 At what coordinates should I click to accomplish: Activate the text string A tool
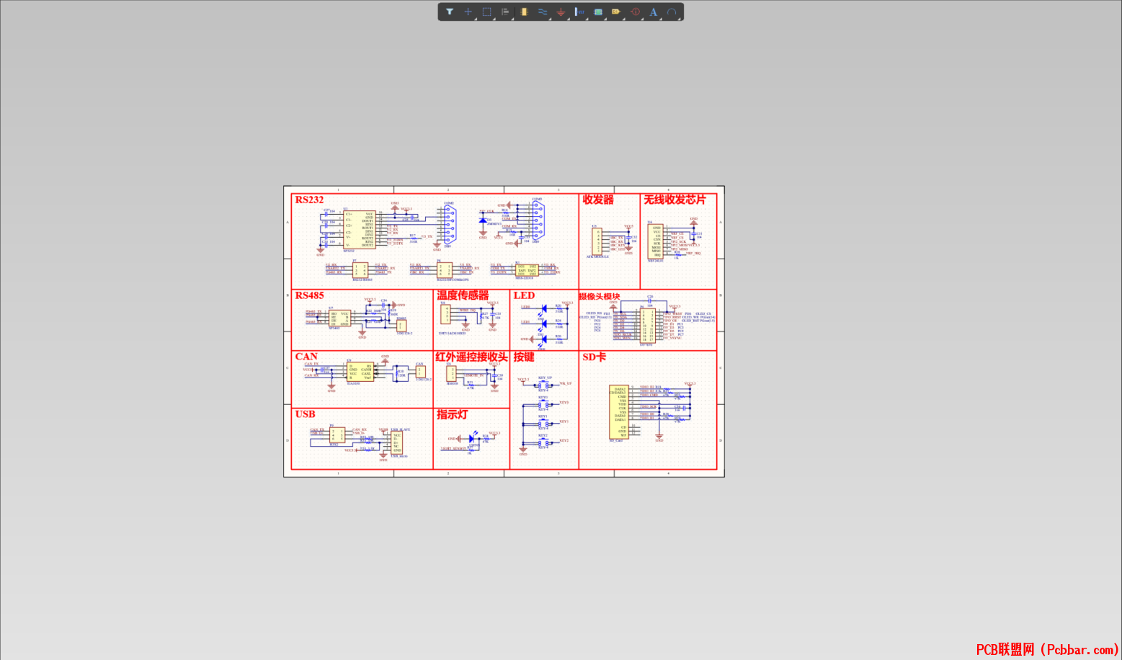(654, 12)
